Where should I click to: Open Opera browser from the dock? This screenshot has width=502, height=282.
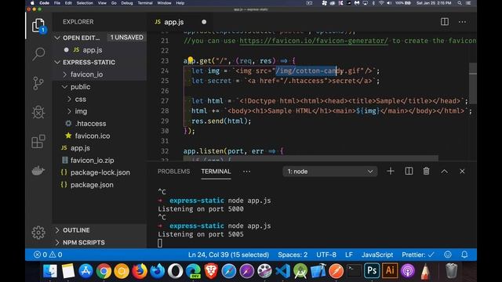point(175,271)
